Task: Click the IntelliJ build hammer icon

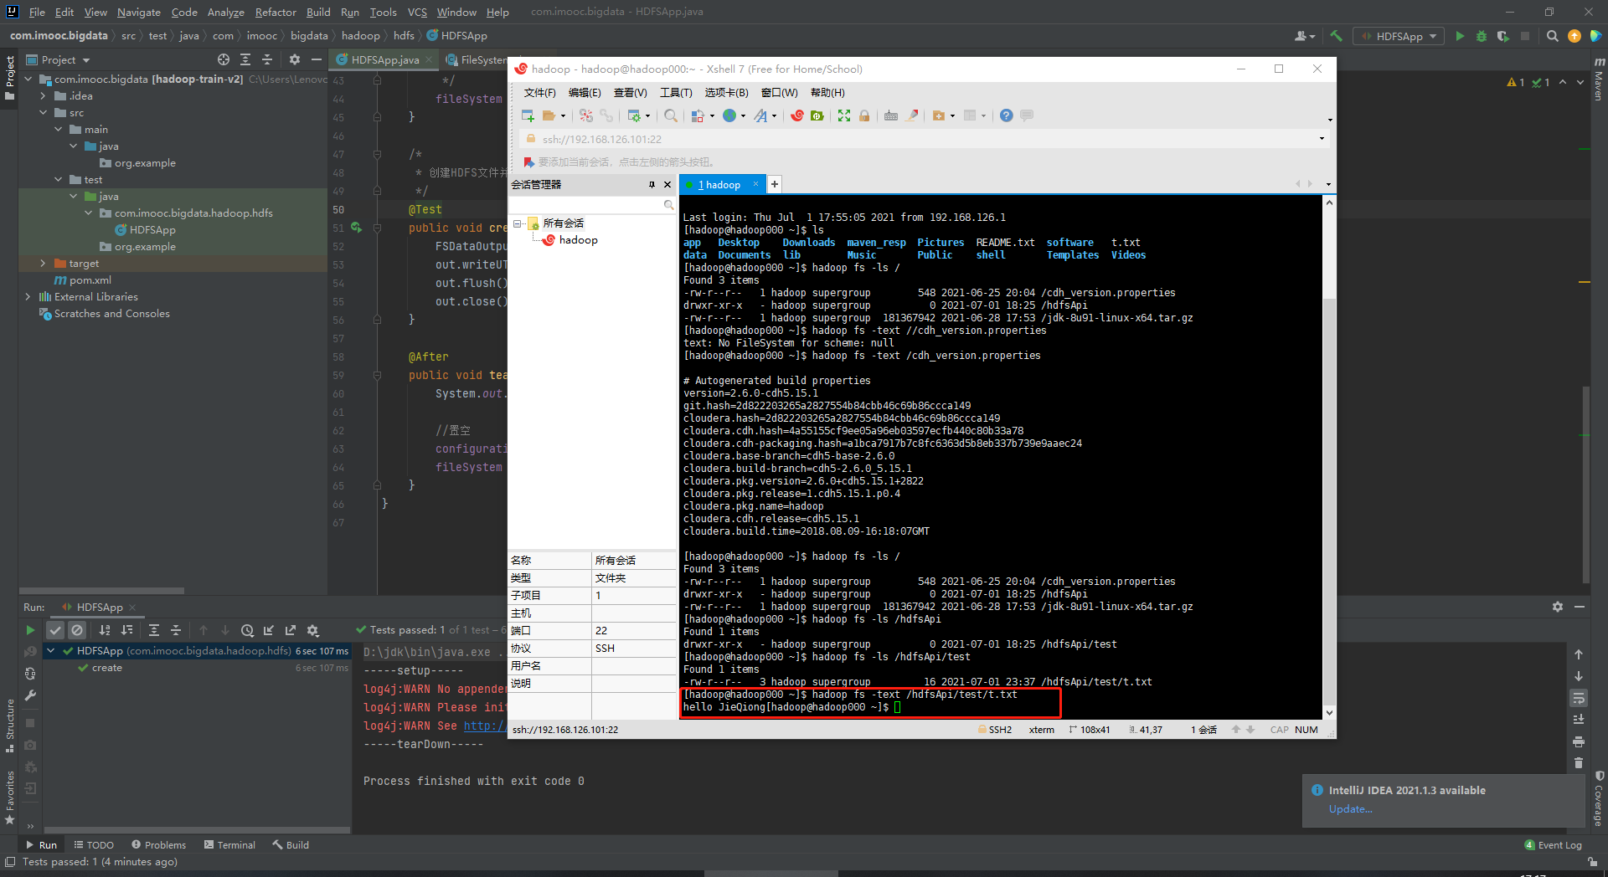Action: [x=1336, y=36]
